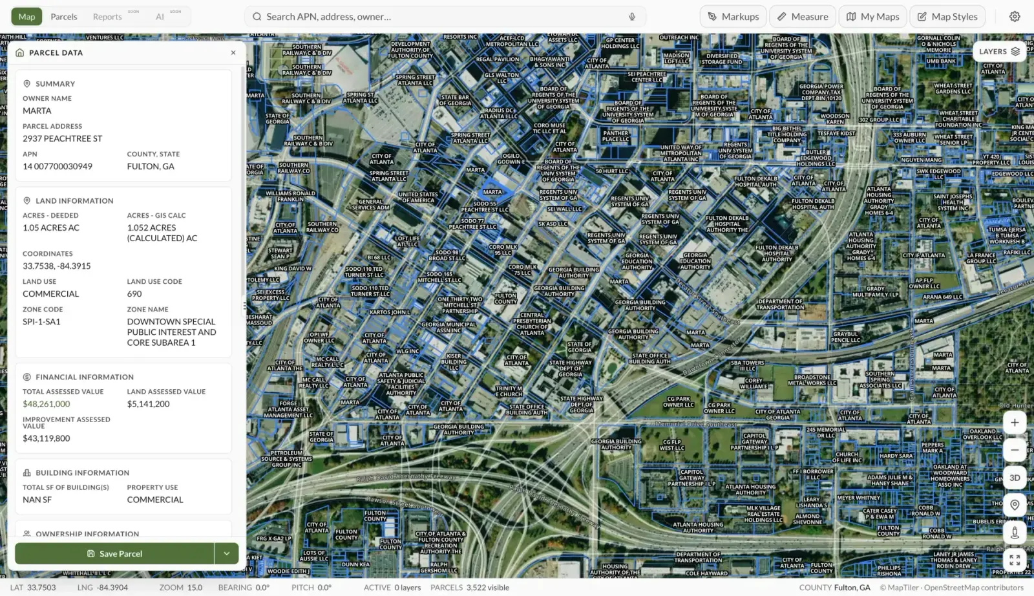
Task: Click the search magnifier icon
Action: [x=257, y=17]
